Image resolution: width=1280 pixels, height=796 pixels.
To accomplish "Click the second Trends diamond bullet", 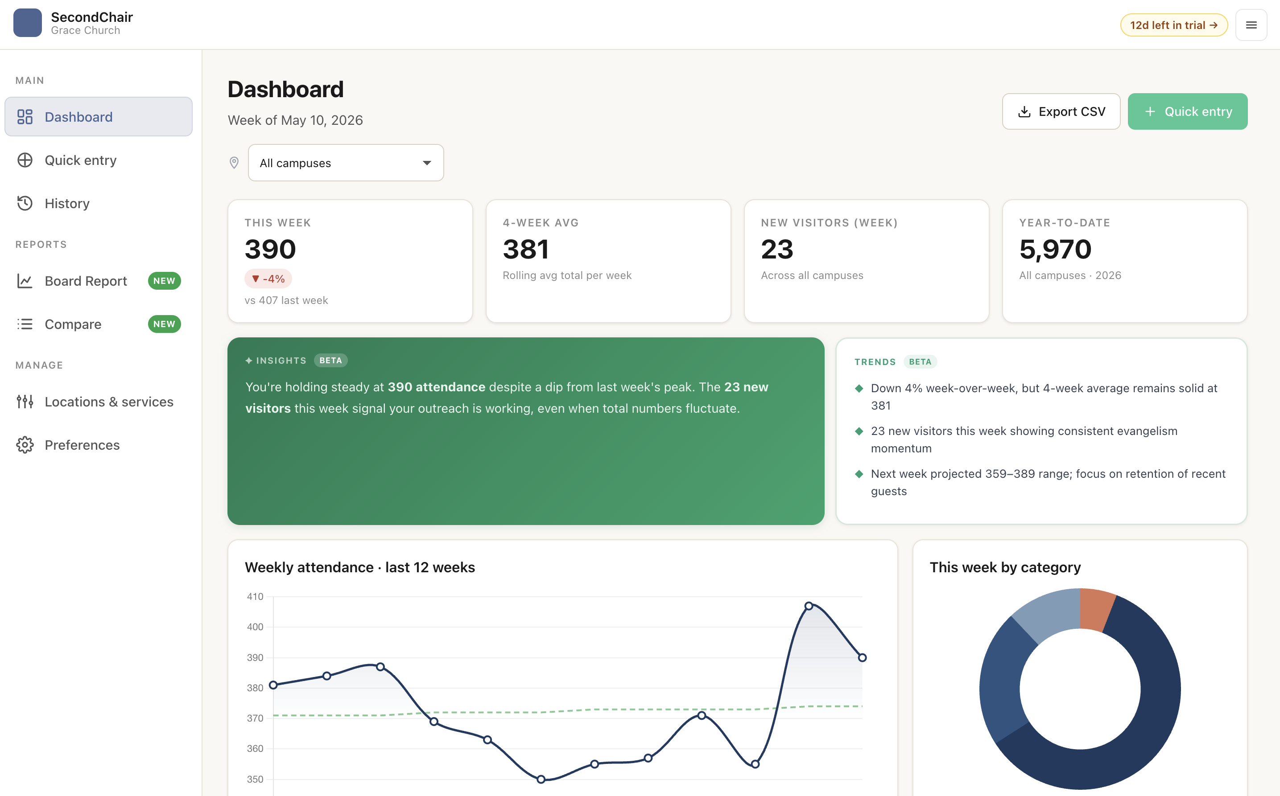I will (859, 431).
